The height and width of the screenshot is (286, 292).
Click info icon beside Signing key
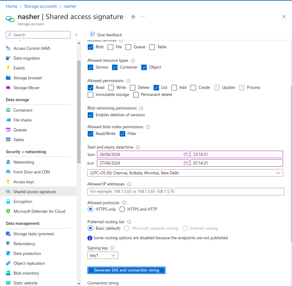[112, 248]
